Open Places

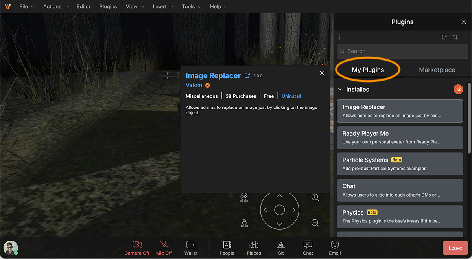[x=254, y=248]
